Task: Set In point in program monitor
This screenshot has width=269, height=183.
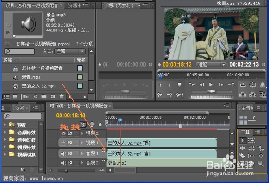Action: (x=160, y=85)
